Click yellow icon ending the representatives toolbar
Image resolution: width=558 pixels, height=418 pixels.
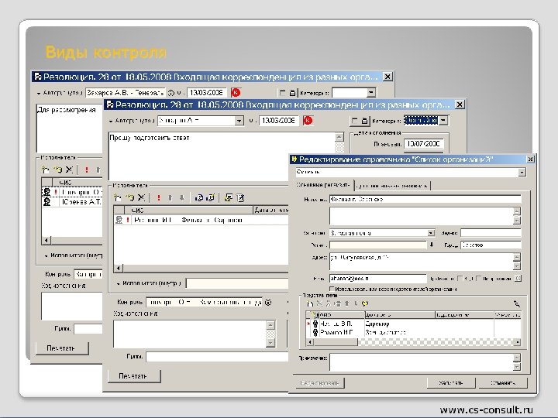click(365, 303)
